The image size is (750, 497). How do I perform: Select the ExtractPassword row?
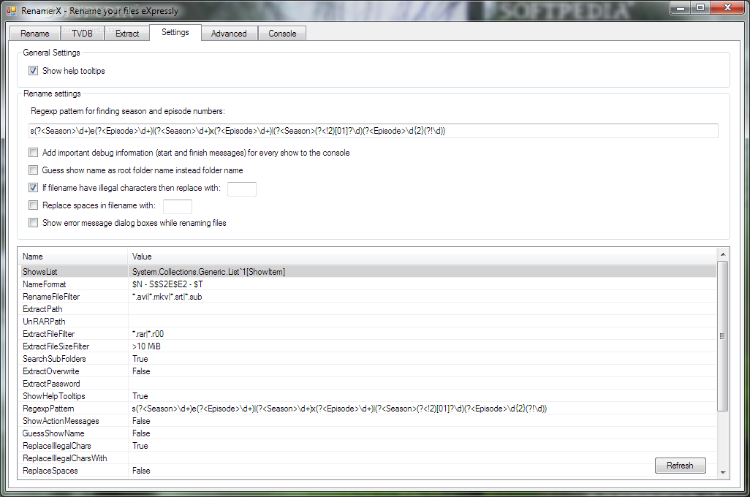pyautogui.click(x=368, y=384)
